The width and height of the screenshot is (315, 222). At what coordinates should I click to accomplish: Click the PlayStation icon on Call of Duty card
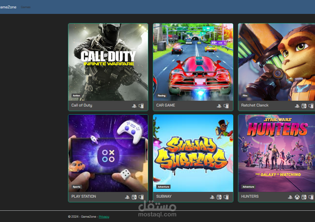[134, 106]
